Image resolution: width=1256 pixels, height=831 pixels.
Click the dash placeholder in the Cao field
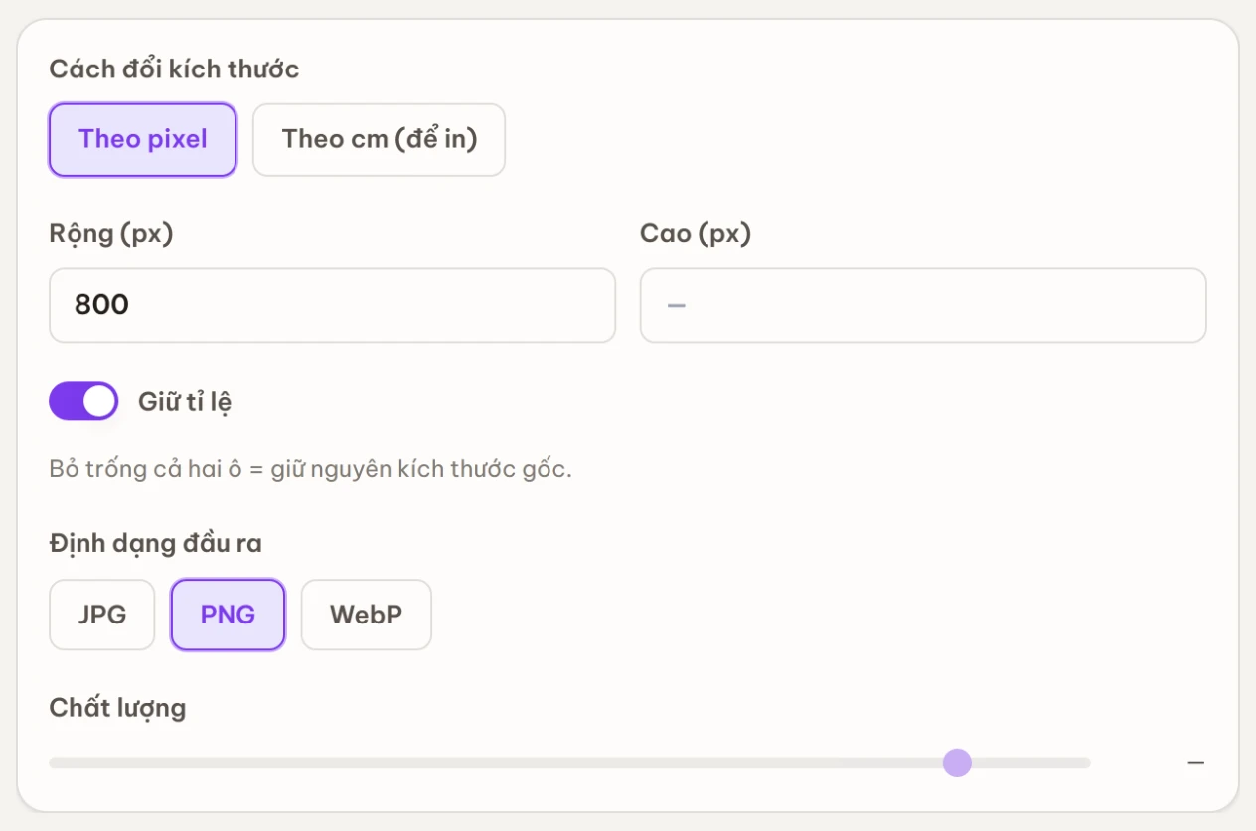[677, 305]
